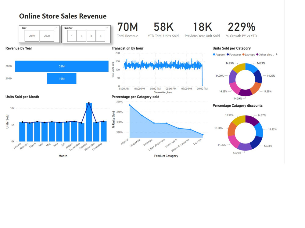
Task: Open the Year slicer dropdown chevron
Action: [56, 28]
